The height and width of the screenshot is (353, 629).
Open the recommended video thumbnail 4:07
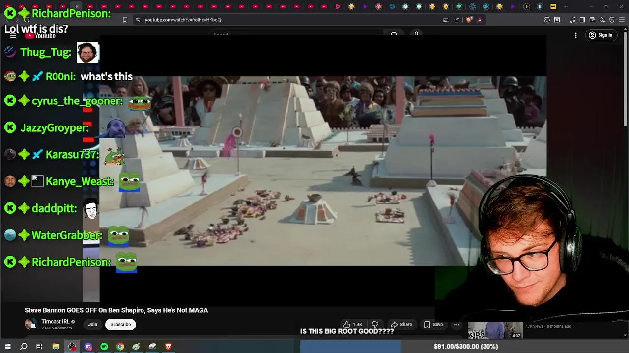tap(495, 330)
